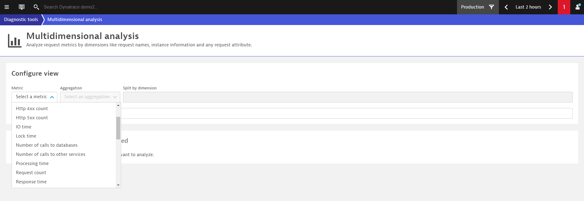
Task: Open the dashboards monitor icon
Action: (22, 7)
